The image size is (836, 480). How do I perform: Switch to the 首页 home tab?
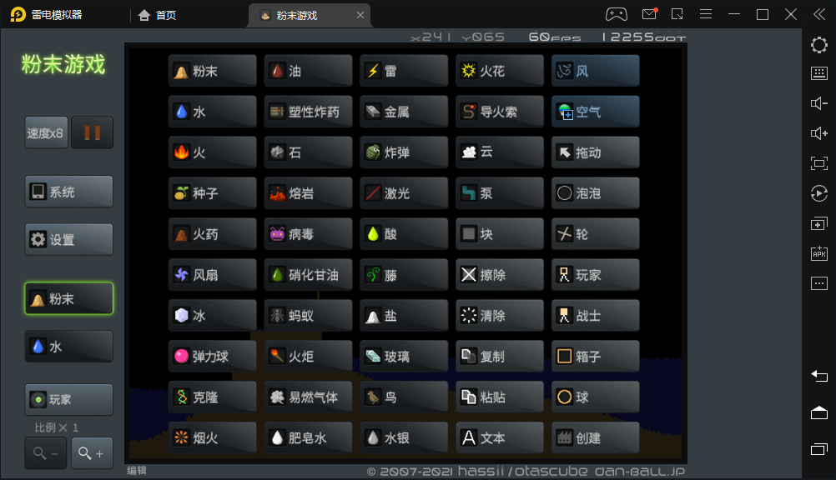tap(158, 16)
